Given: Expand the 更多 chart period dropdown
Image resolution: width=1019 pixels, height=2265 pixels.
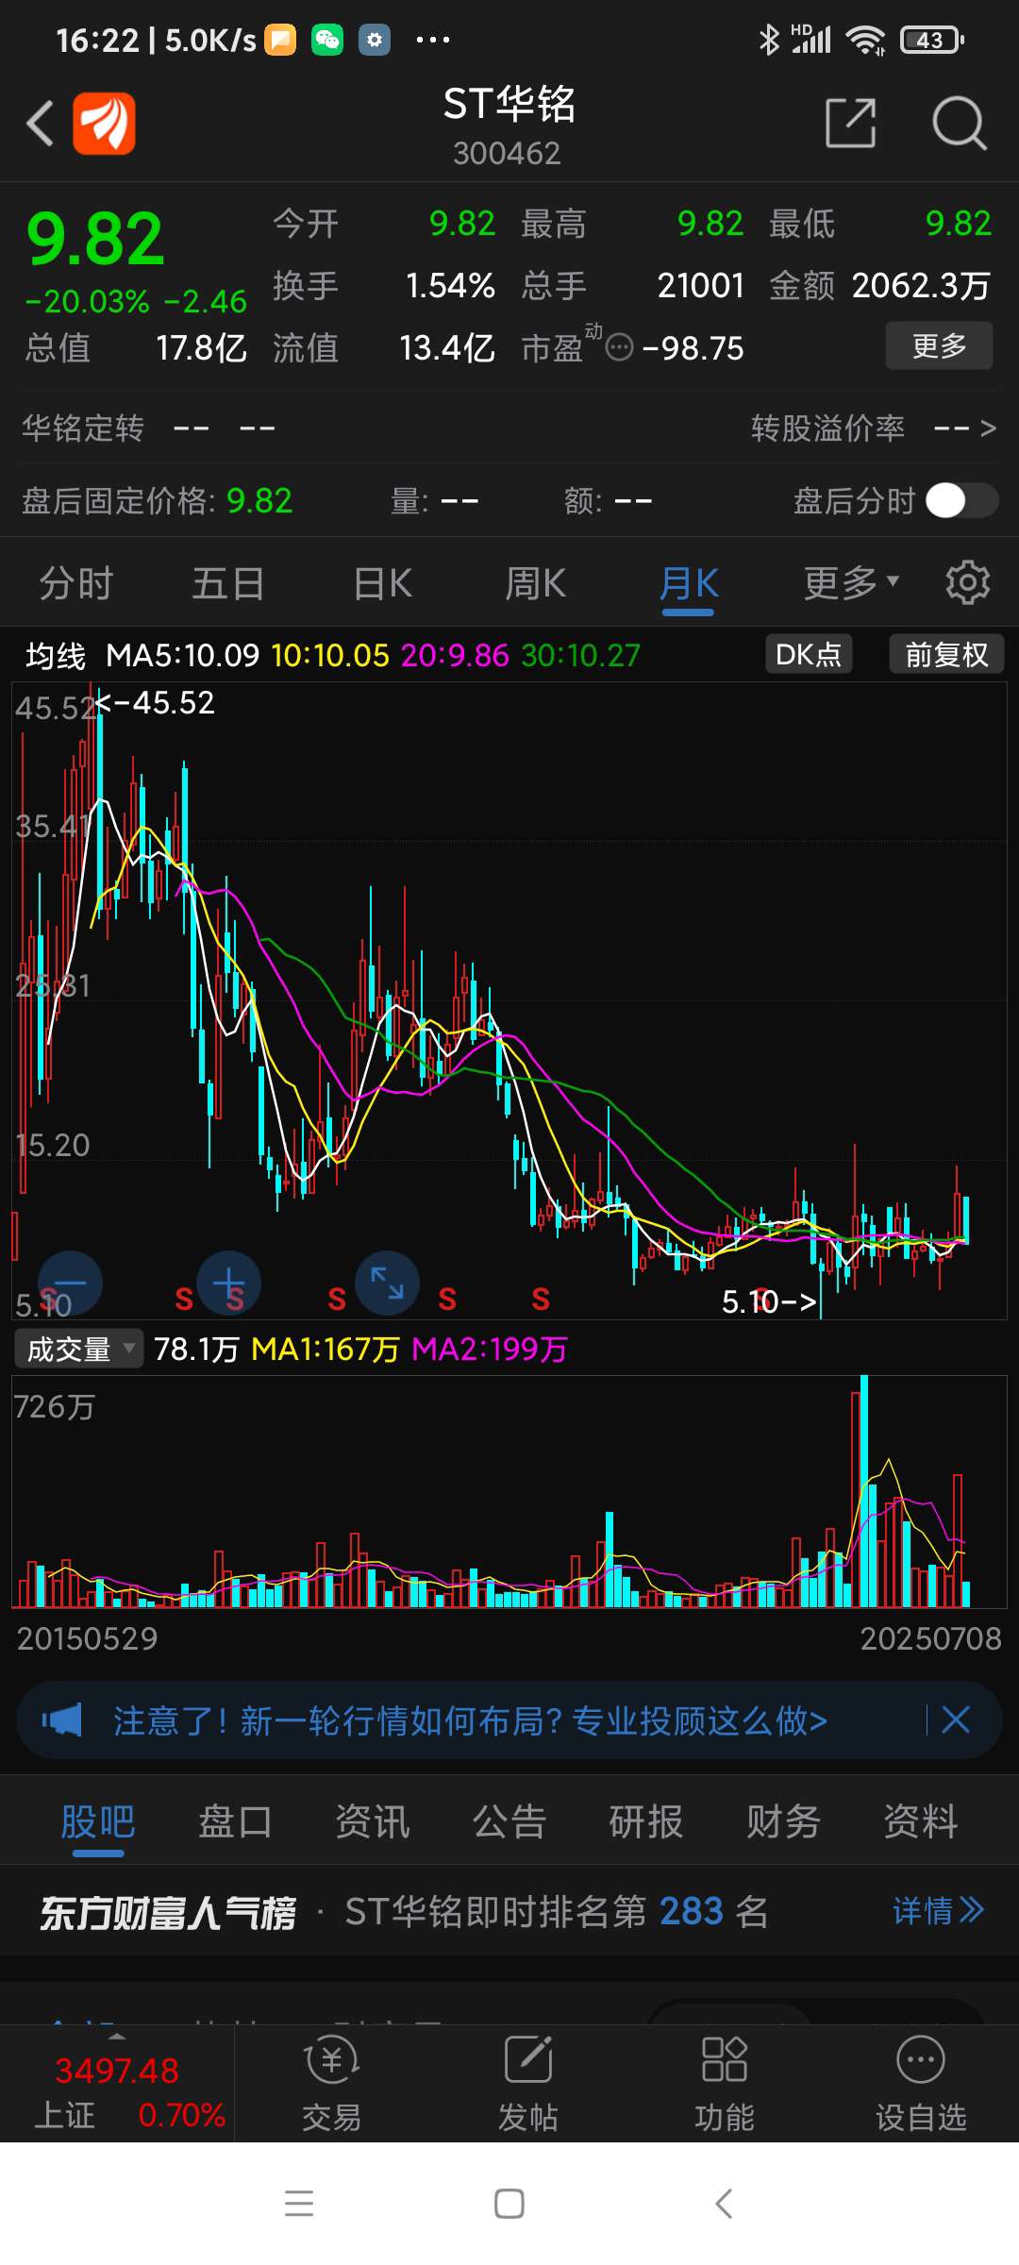Looking at the screenshot, I should [851, 583].
